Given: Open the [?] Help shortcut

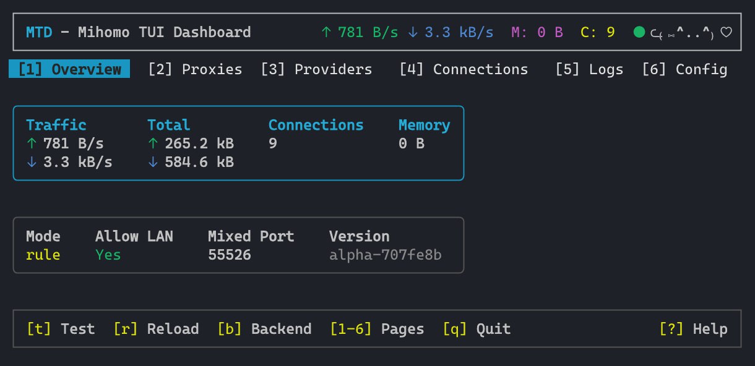Looking at the screenshot, I should click(693, 329).
